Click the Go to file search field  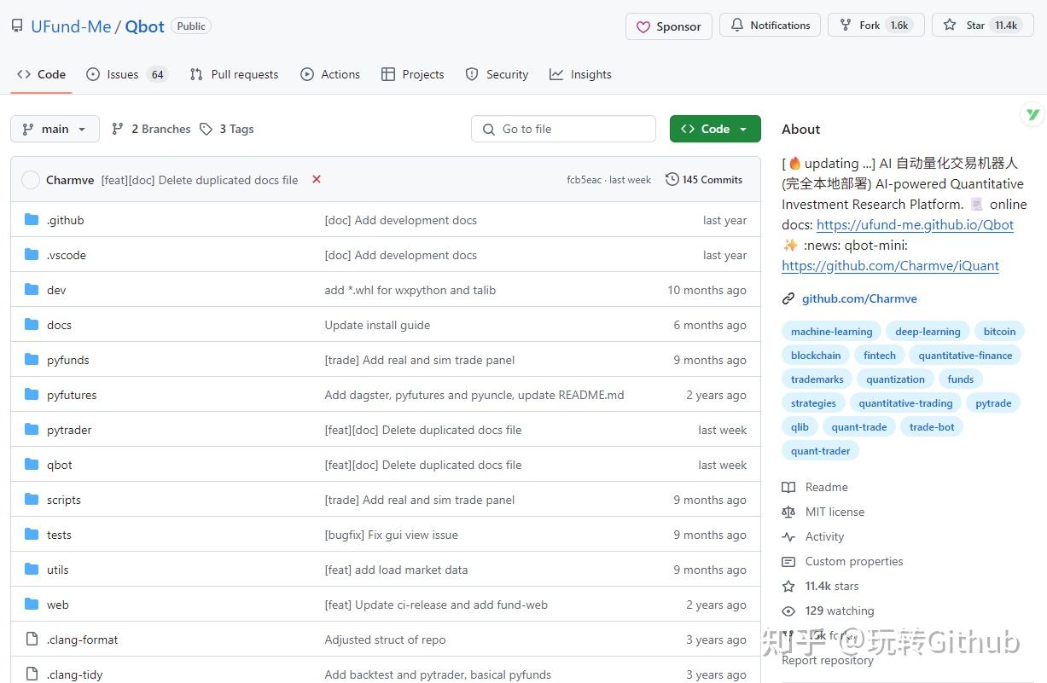pyautogui.click(x=563, y=129)
